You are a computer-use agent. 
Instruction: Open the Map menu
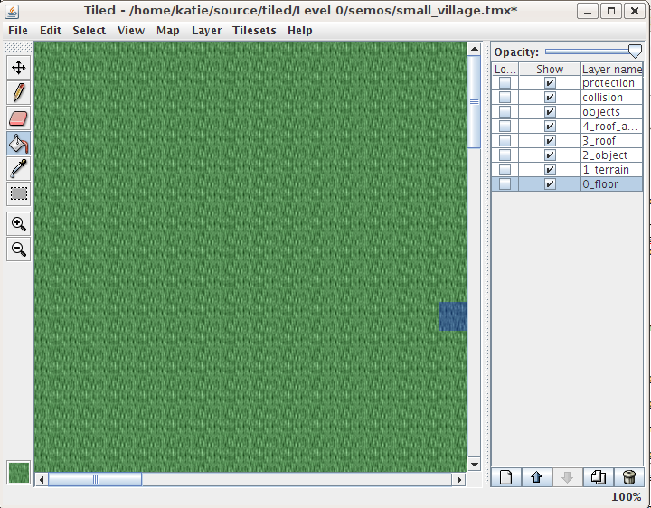[167, 31]
